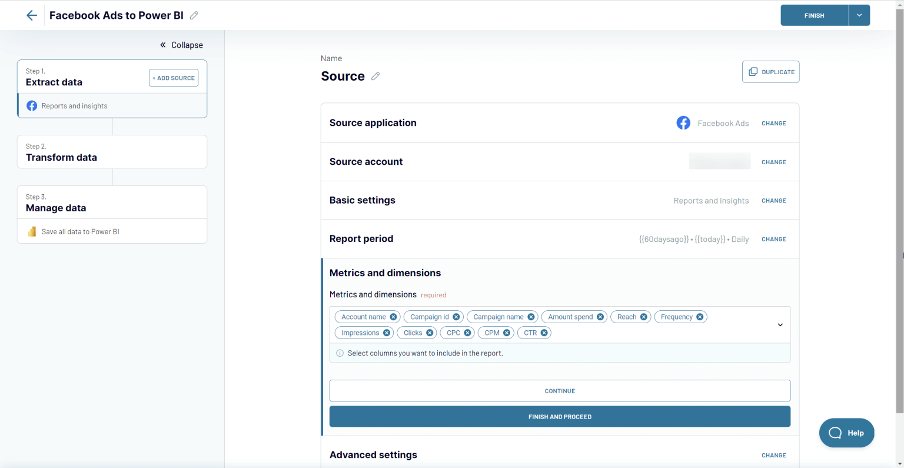Click the info icon about selecting columns

click(340, 353)
